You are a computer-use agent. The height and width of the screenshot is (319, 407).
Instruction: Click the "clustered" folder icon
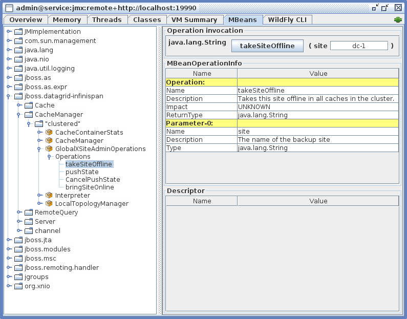click(39, 124)
